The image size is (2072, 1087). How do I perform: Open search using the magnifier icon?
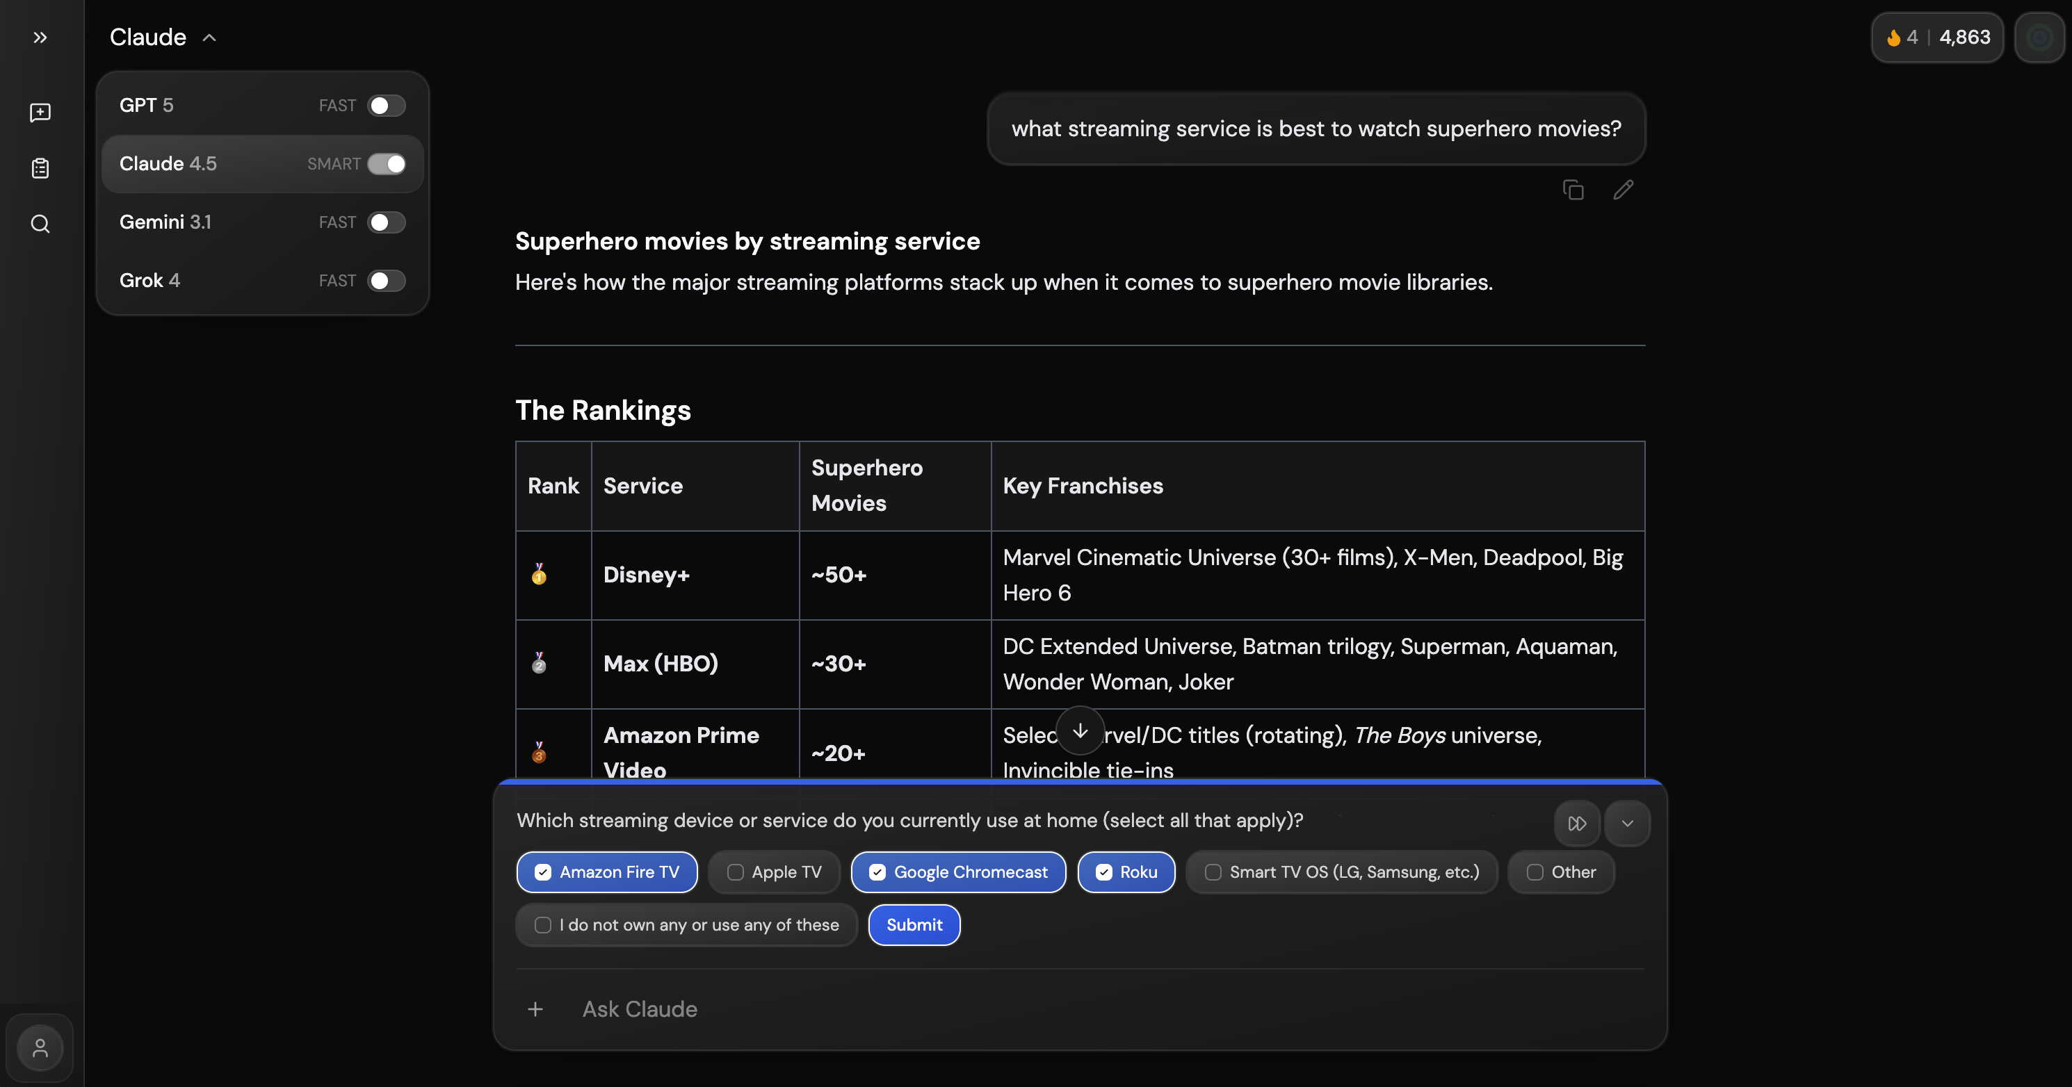(40, 224)
